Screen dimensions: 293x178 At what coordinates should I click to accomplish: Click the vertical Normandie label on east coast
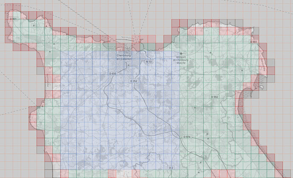[x=264, y=65]
